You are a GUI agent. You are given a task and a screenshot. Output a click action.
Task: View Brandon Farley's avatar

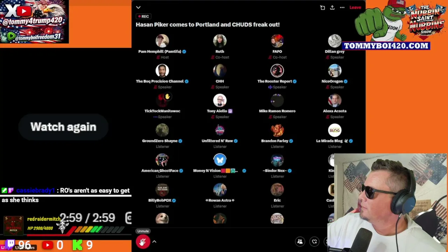(x=277, y=130)
